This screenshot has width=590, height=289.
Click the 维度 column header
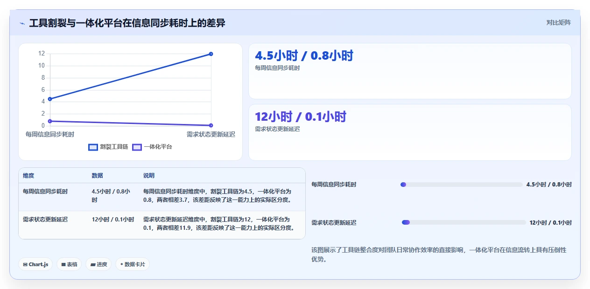[28, 176]
